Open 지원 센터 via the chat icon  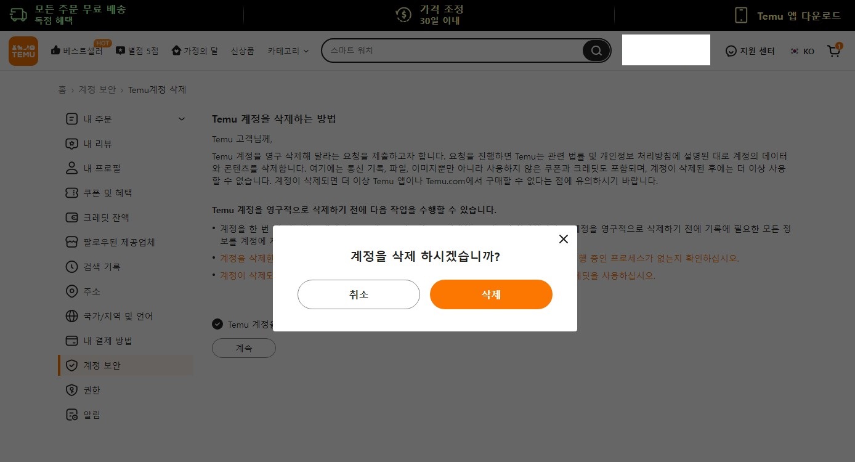pyautogui.click(x=731, y=51)
